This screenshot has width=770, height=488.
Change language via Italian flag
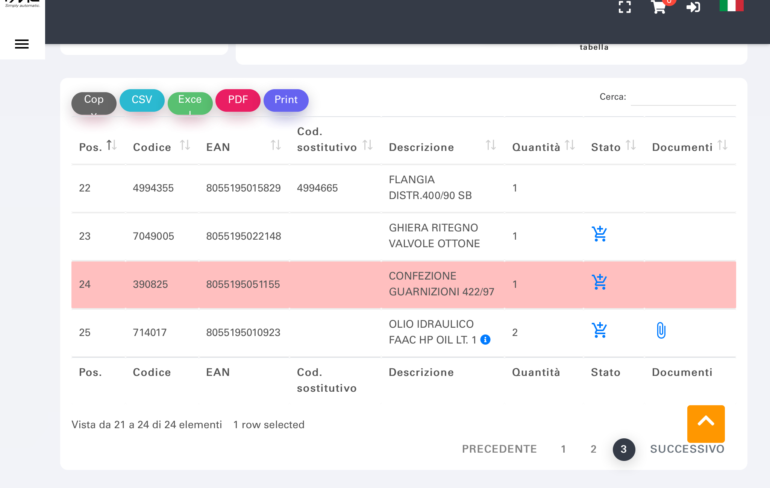731,5
